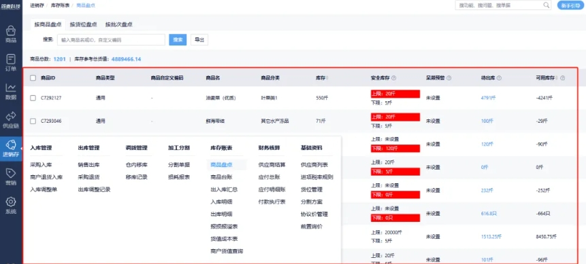Click the 1513.25斤 pending outbound link
The width and height of the screenshot is (586, 264).
(x=491, y=236)
